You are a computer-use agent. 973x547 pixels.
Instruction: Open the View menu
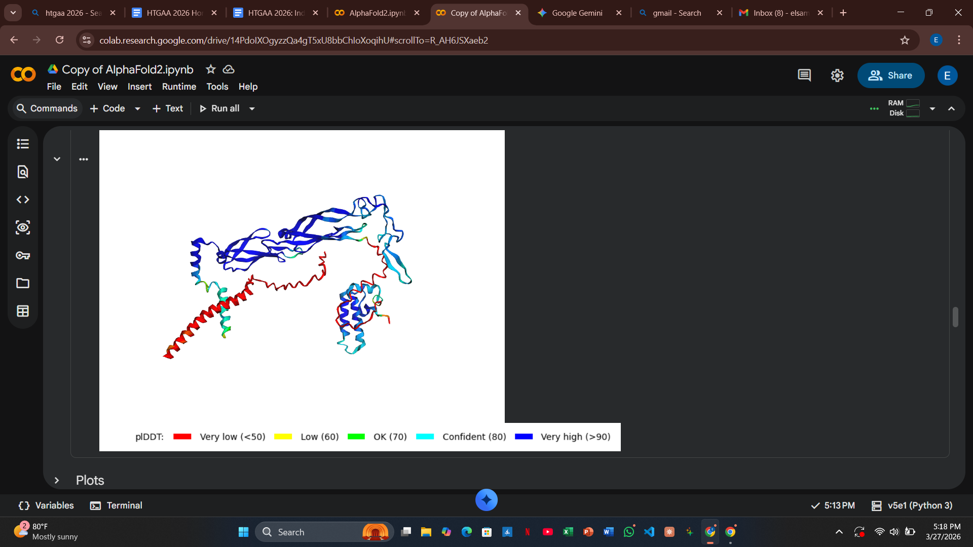(107, 87)
